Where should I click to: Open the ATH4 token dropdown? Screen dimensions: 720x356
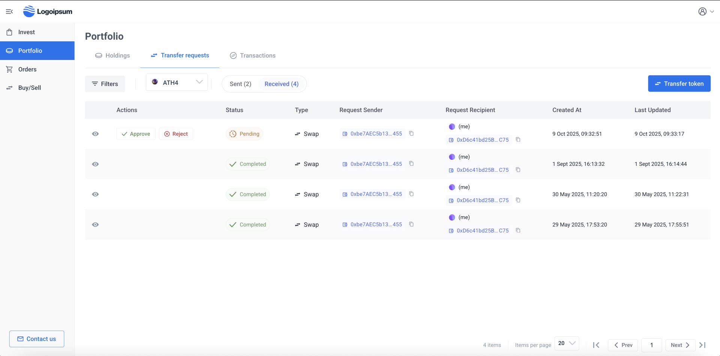(x=177, y=83)
